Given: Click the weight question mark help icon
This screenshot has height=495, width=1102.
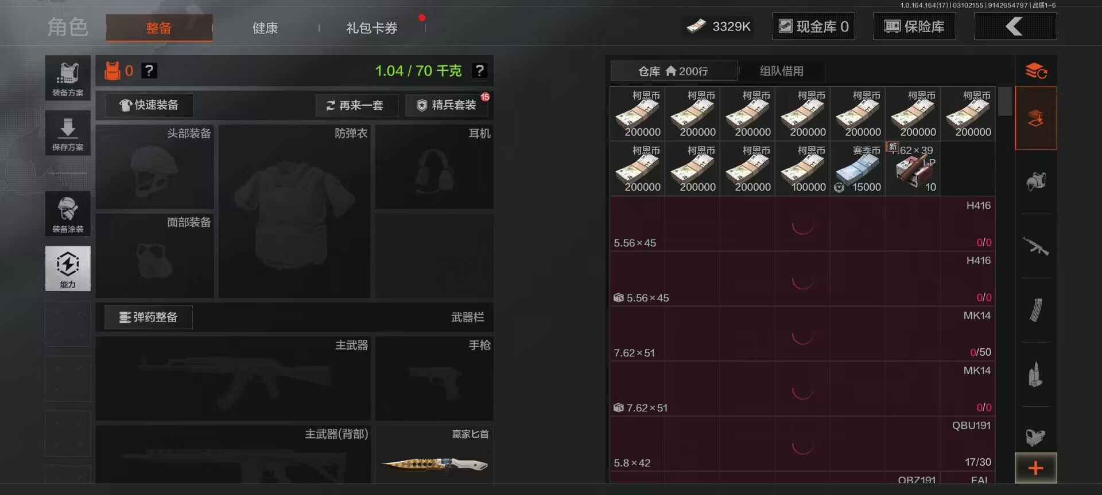Looking at the screenshot, I should point(479,70).
